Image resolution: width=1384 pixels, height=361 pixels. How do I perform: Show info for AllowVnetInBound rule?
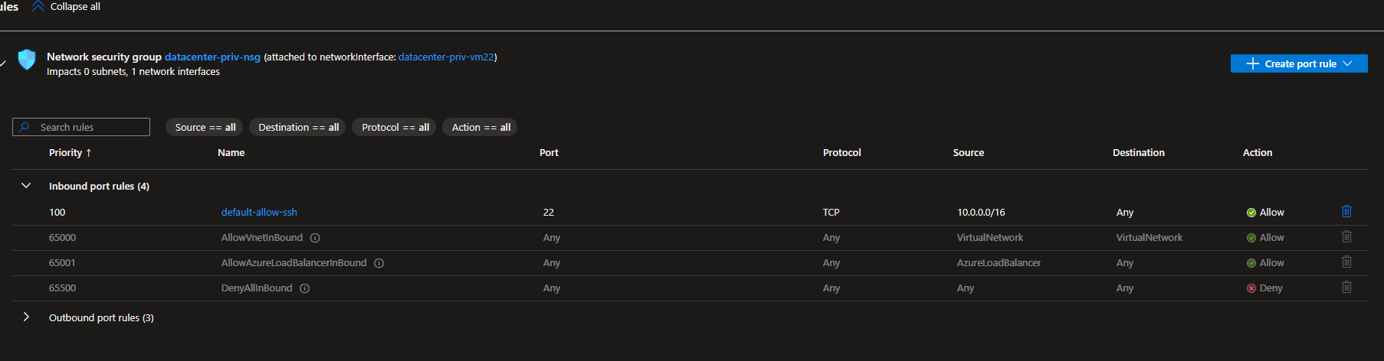(x=315, y=238)
